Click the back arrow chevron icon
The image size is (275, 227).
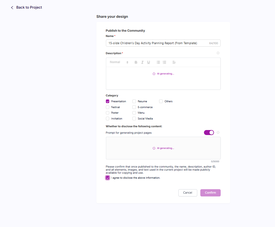tap(12, 8)
